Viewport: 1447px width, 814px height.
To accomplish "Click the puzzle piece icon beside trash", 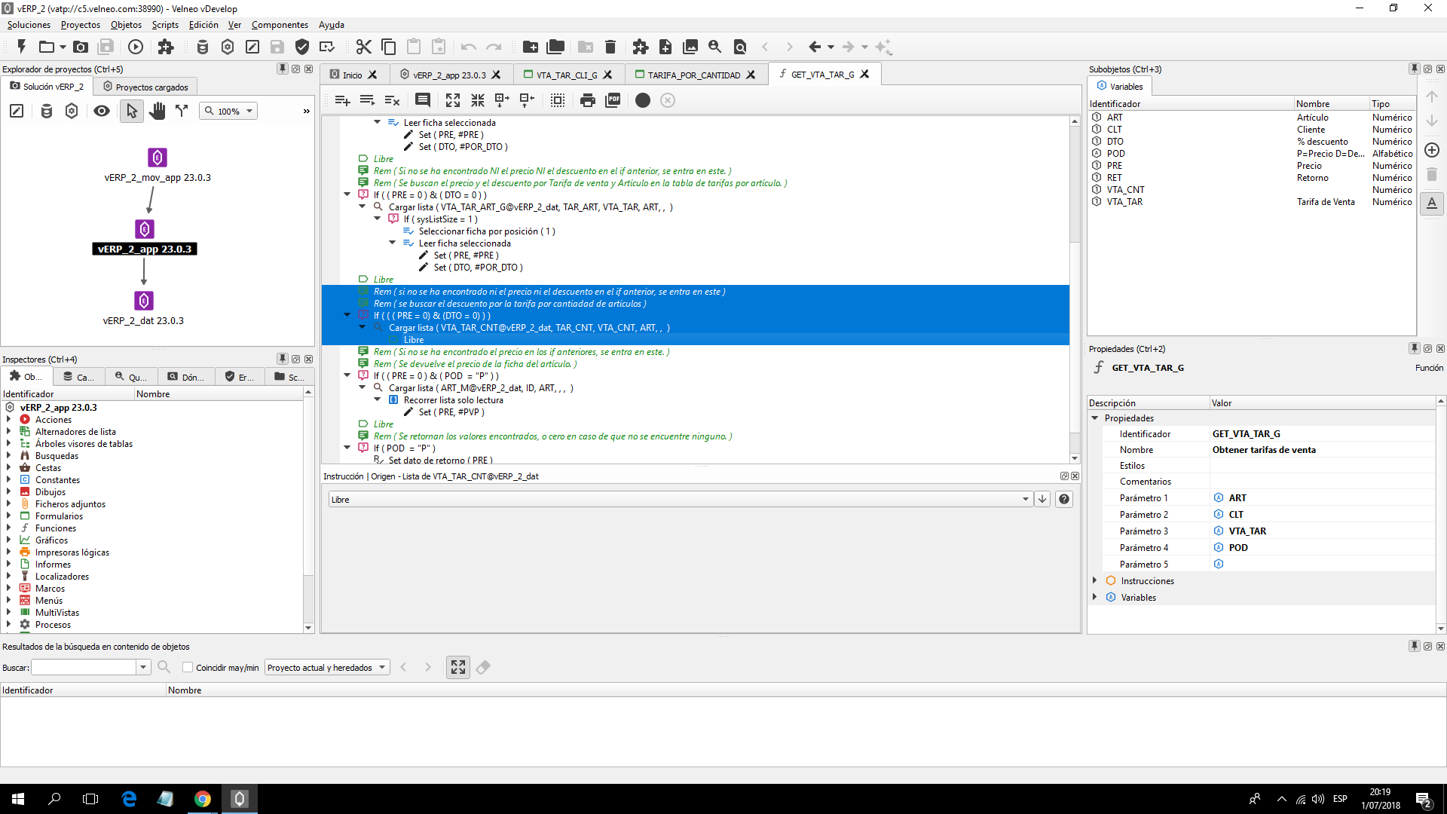I will [x=641, y=47].
